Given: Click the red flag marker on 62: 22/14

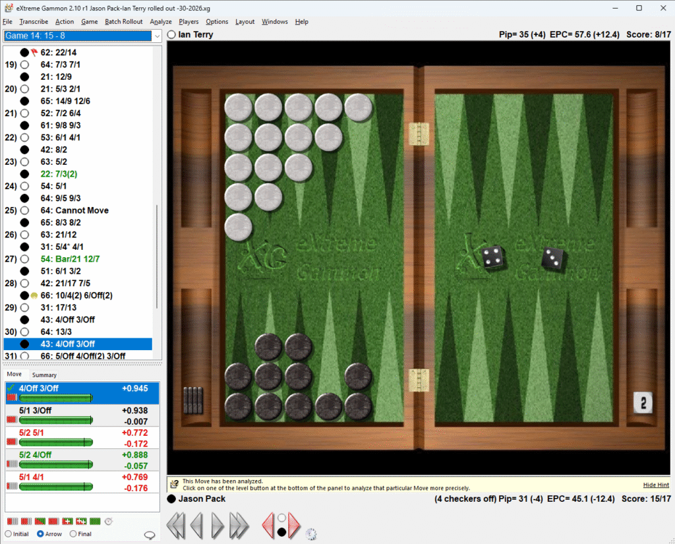Looking at the screenshot, I should (x=34, y=52).
